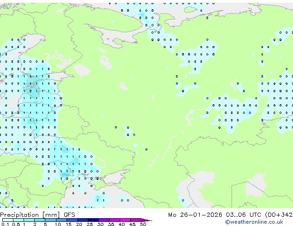Pick the 1 to 2 mm legend color
This screenshot has width=293, height=226.
point(29,220)
